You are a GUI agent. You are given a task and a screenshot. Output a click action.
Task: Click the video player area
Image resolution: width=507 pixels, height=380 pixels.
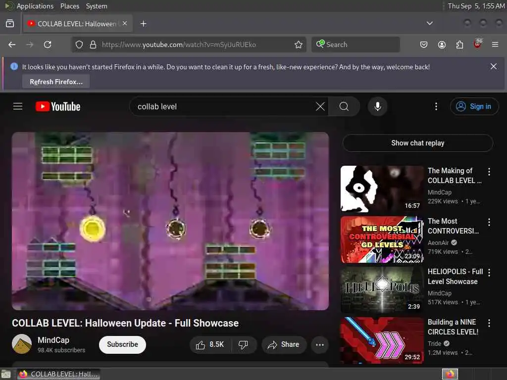170,221
